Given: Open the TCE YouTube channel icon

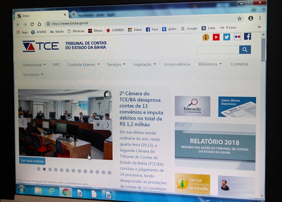Looking at the screenshot, I should click(x=216, y=37).
